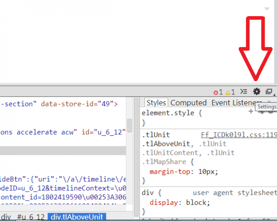Click the splitter scrollbar between Elements and Styles

(136, 157)
